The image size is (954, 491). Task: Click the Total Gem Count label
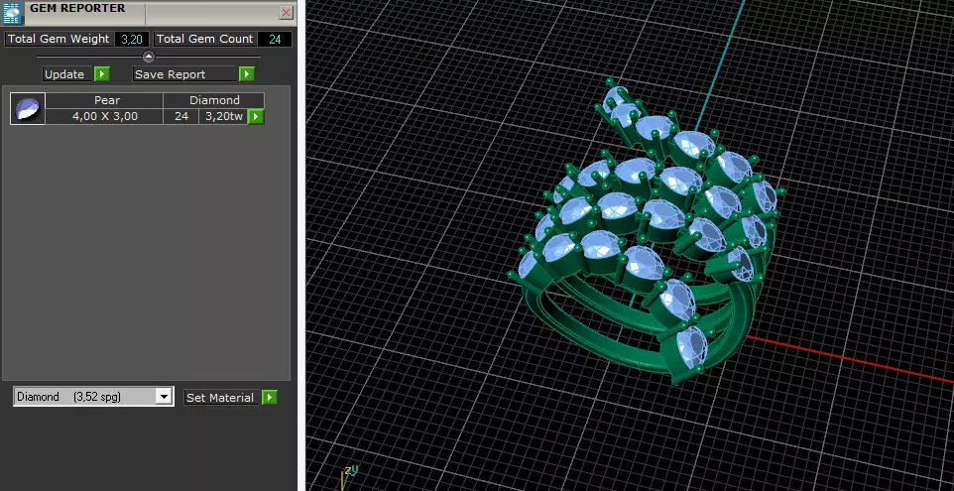(x=204, y=39)
